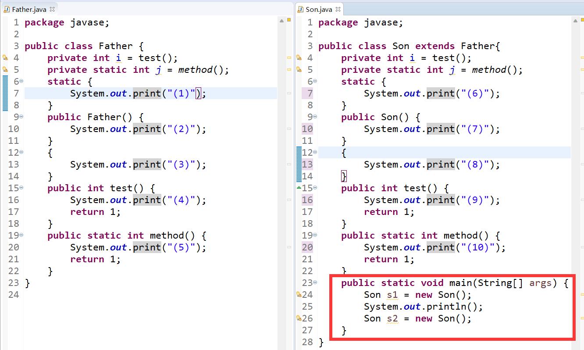Screen dimensions: 584x350
Task: Click 'public Father() {' constructor declaration
Action: (x=96, y=117)
